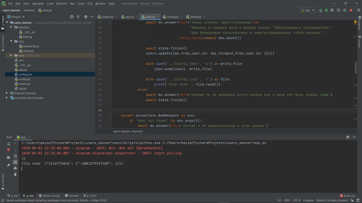This screenshot has height=203, width=362.
Task: Toggle soft-wrap in Run console
Action: pyautogui.click(x=15, y=156)
